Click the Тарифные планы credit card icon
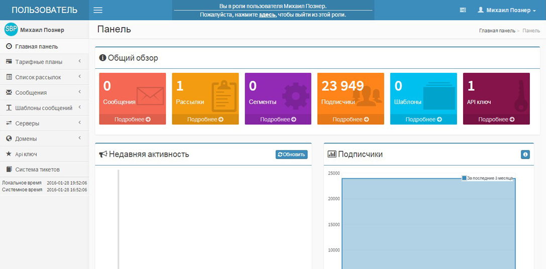Screen dimensions: 546x269 [9, 62]
